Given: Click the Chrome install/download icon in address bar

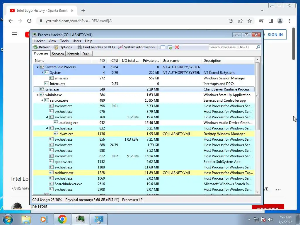Looking at the screenshot, I should click(x=231, y=21).
